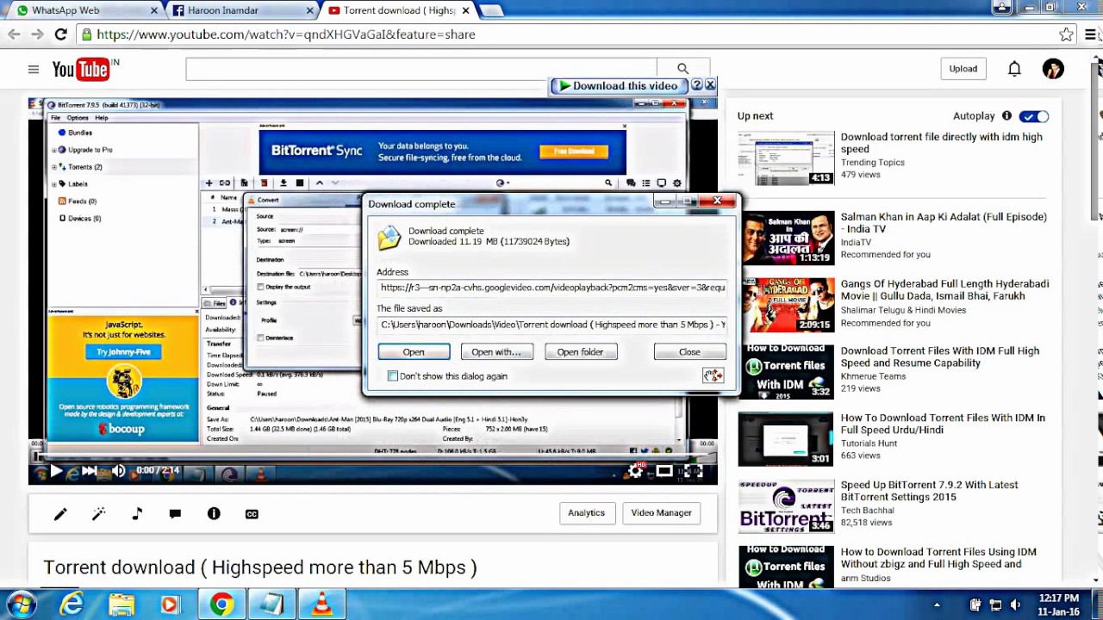Open Video Manager
This screenshot has height=620, width=1103.
point(661,513)
